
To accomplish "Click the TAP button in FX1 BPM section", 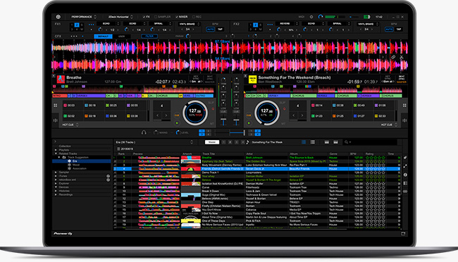I will (220, 29).
